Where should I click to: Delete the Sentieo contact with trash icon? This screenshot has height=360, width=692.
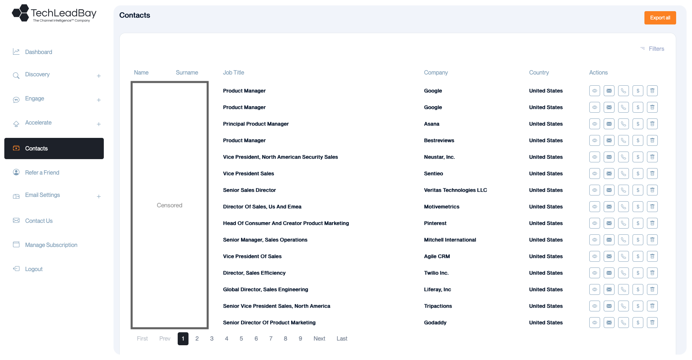[x=652, y=174]
